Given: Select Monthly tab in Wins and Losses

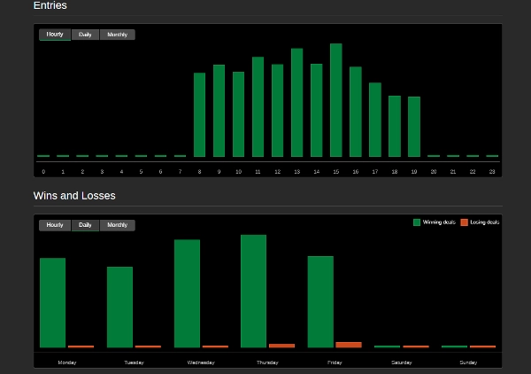Looking at the screenshot, I should pyautogui.click(x=117, y=225).
